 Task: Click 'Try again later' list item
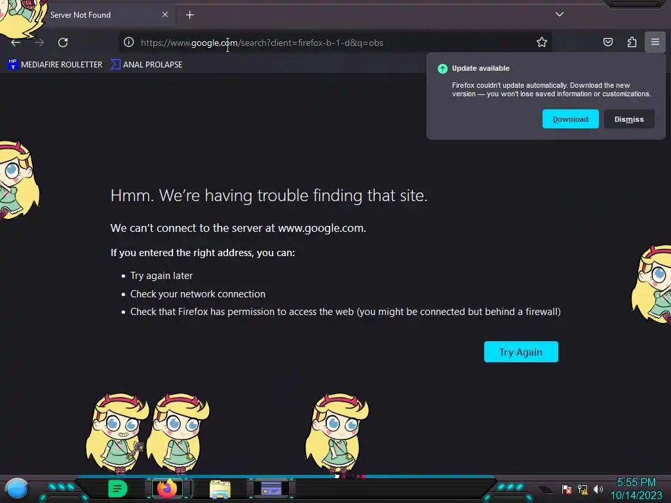tap(161, 276)
